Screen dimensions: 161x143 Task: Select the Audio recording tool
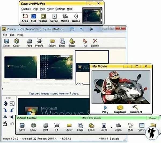click(76, 18)
